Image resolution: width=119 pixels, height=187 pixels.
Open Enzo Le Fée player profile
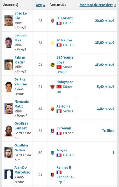(20, 16)
